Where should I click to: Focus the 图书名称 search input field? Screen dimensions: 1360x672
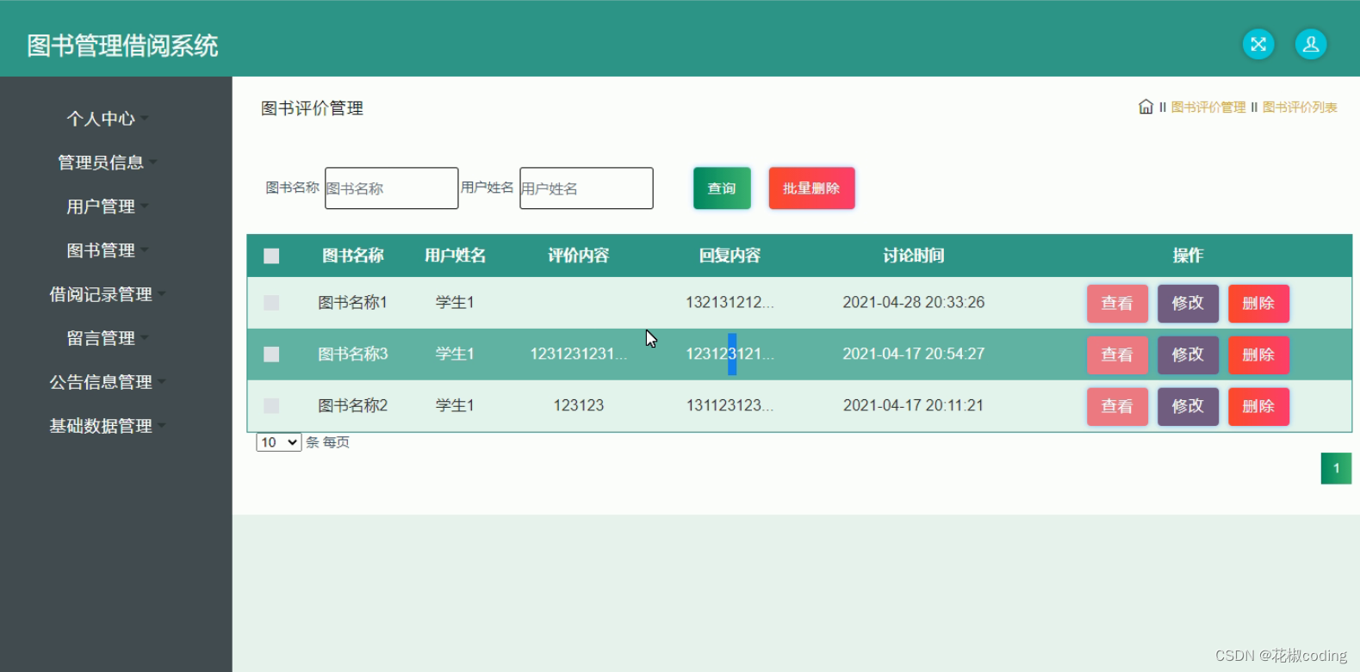click(x=391, y=188)
